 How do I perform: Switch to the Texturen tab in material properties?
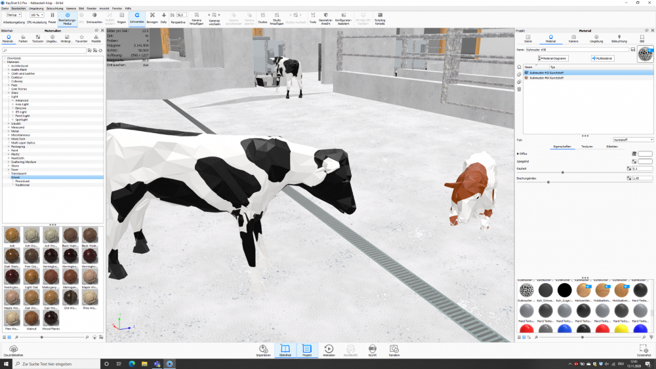coord(586,146)
